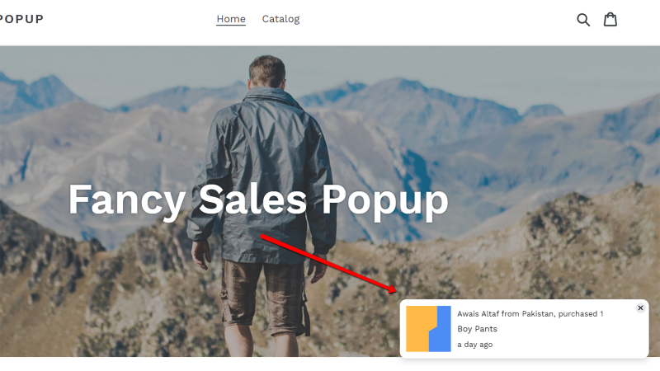Screen dimensions: 660x371
Task: Click the POPUP store logo text
Action: (x=21, y=19)
